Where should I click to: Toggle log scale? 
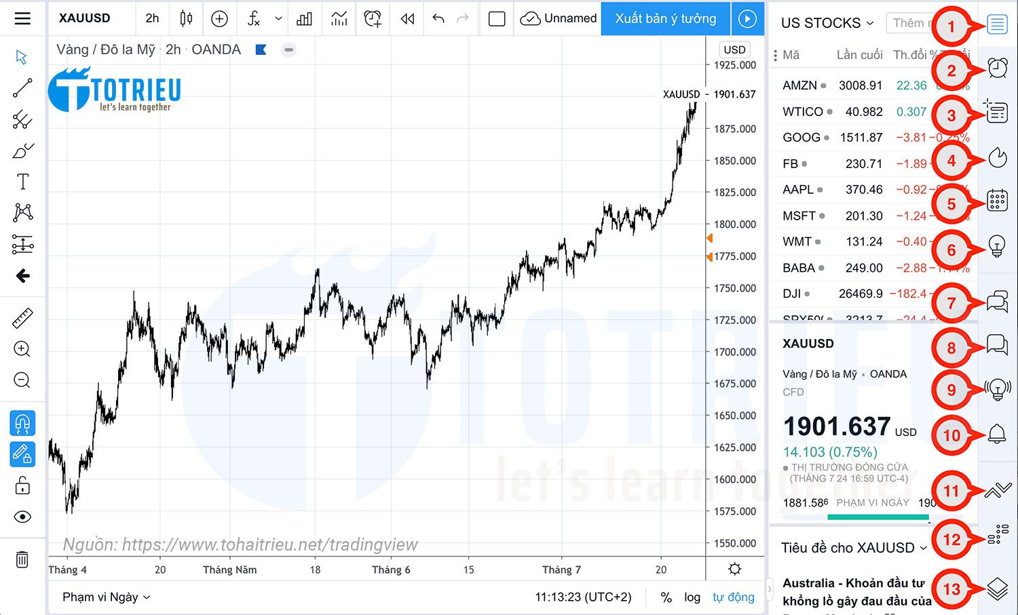click(x=692, y=597)
